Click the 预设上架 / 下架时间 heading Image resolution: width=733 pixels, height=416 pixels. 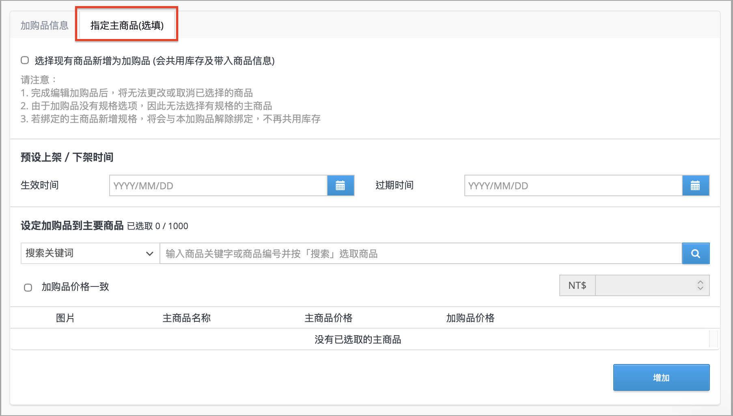click(67, 157)
